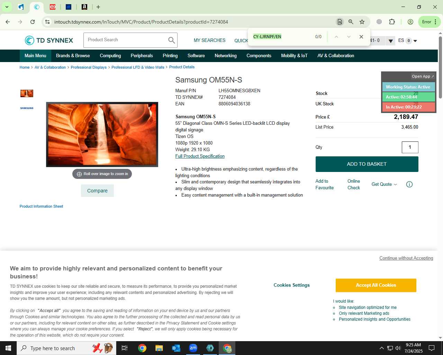443x355 pixels.
Task: Open the Software menu
Action: click(x=196, y=56)
